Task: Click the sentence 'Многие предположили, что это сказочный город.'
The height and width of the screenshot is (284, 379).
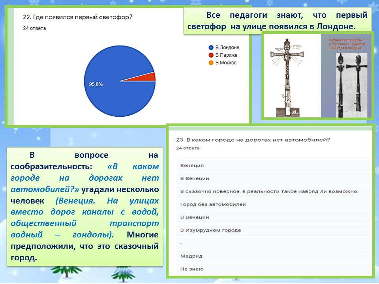Action: 84,246
